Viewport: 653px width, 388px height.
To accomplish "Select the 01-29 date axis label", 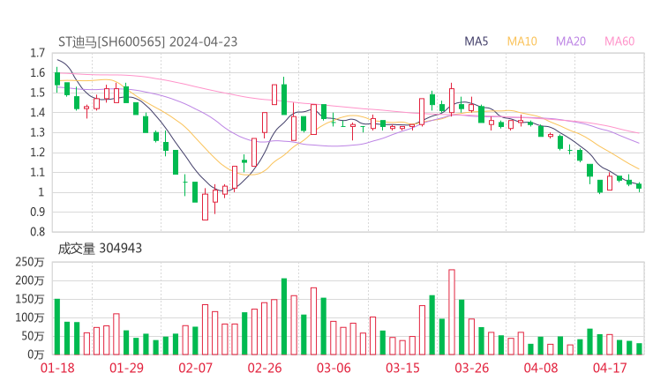I will point(126,368).
